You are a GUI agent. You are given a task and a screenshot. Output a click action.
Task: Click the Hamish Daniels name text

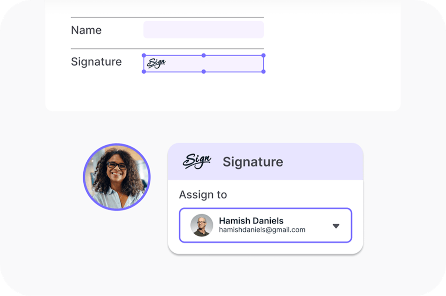coord(251,221)
